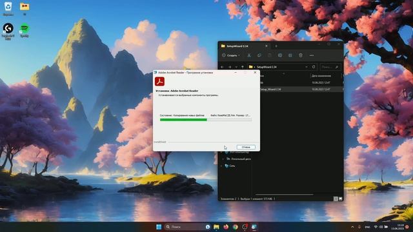Click the 'Установка Adobe Acrobat Reader' heading
This screenshot has width=413, height=232.
click(x=177, y=91)
